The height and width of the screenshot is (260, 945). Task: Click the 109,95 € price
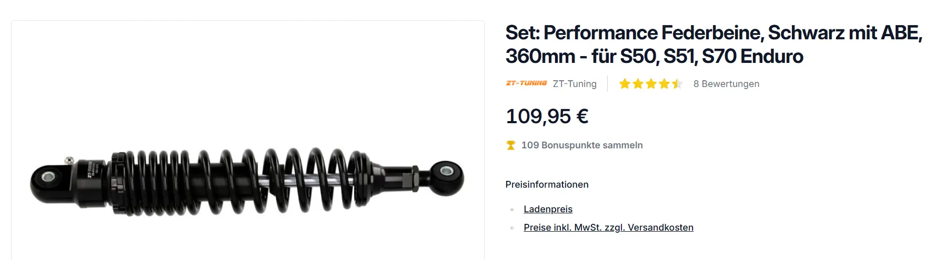tap(547, 116)
